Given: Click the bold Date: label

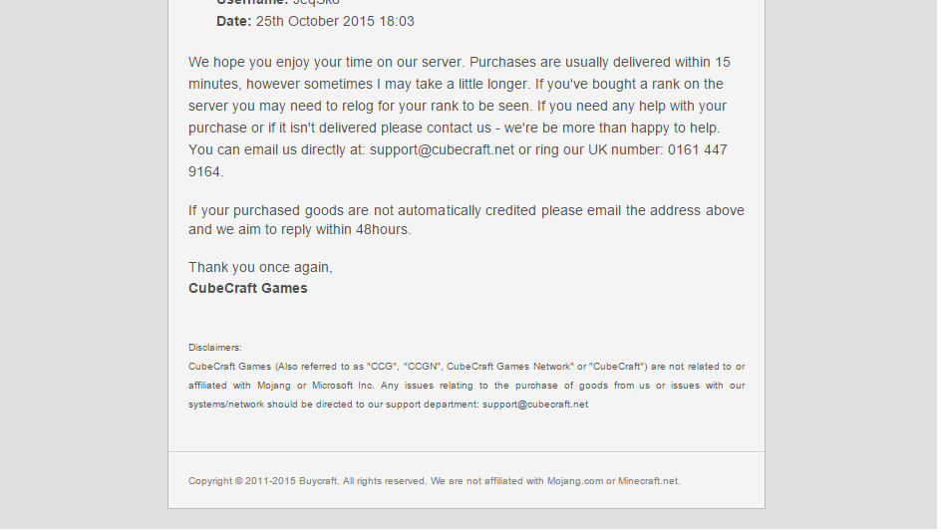Looking at the screenshot, I should tap(234, 22).
